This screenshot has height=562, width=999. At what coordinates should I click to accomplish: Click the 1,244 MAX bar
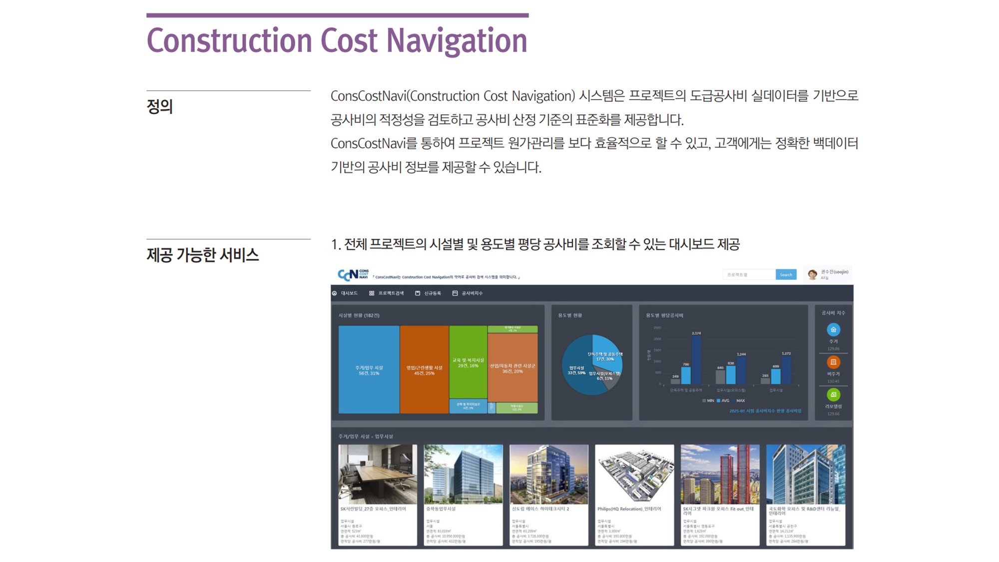click(741, 371)
